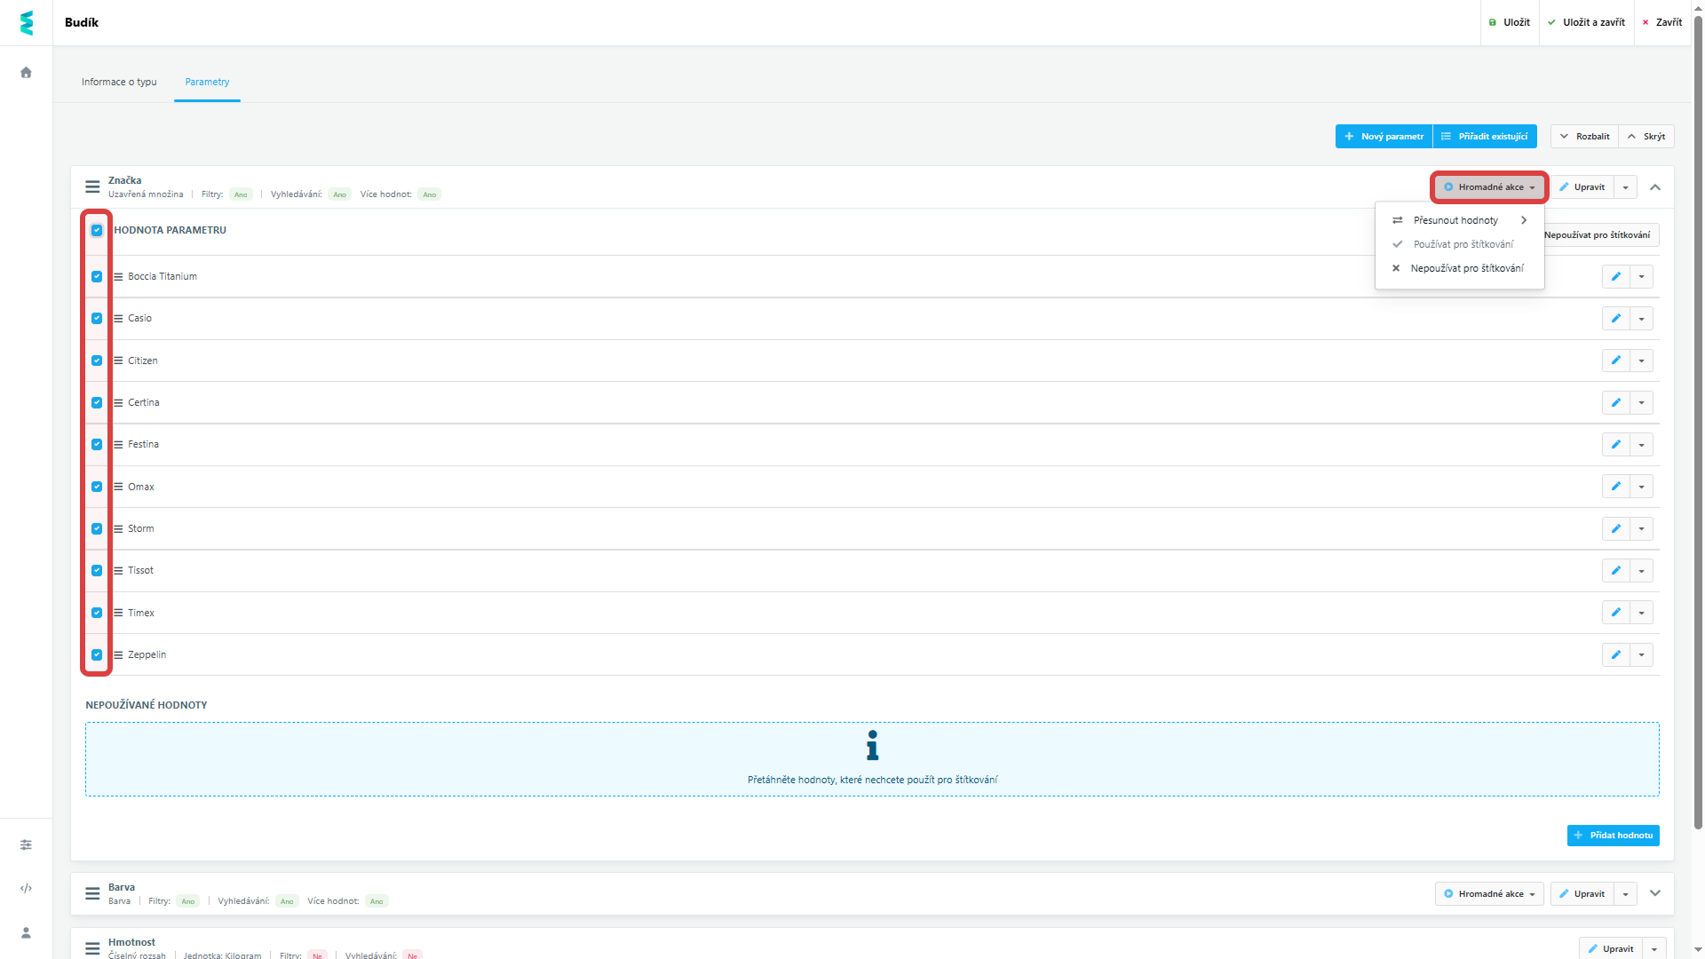
Task: Expand the Barva parameter section chevron
Action: (1655, 893)
